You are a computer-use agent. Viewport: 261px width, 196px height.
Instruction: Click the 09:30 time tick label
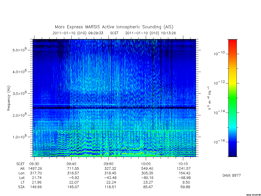34,164
